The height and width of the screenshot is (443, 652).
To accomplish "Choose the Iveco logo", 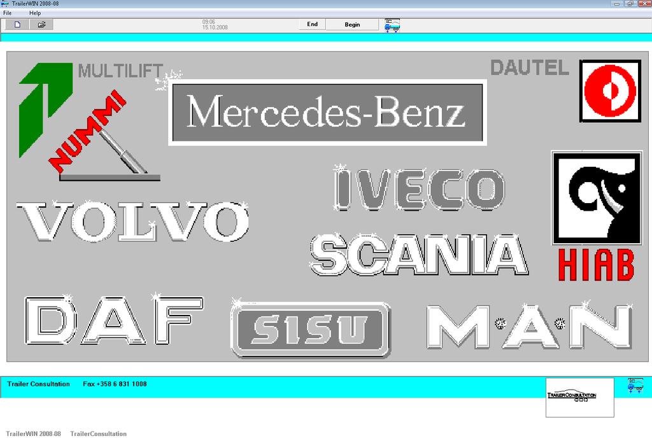I will coord(419,189).
